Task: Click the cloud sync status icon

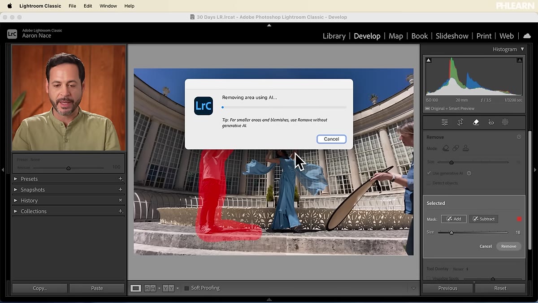Action: (x=527, y=36)
